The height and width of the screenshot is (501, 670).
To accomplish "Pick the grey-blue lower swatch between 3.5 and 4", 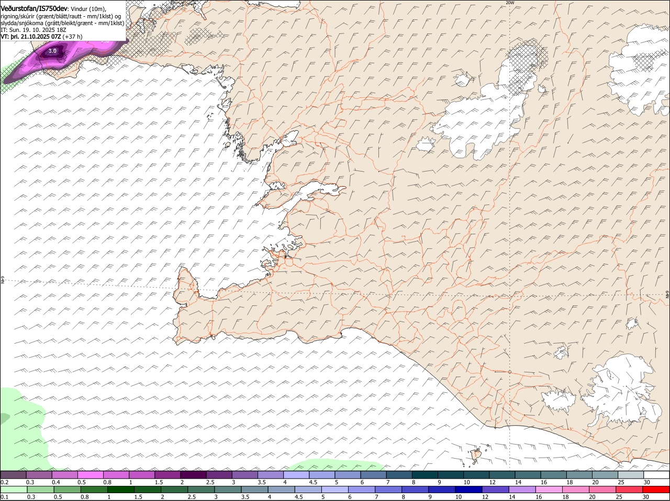I will (254, 489).
